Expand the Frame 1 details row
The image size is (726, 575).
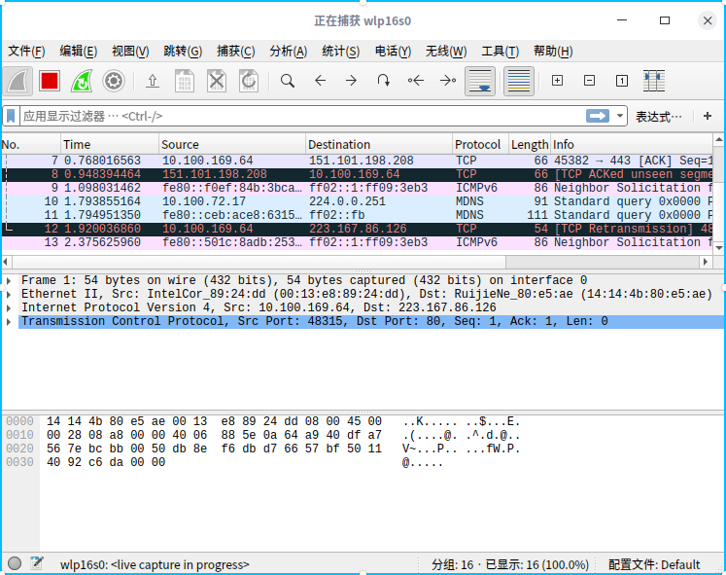point(9,281)
